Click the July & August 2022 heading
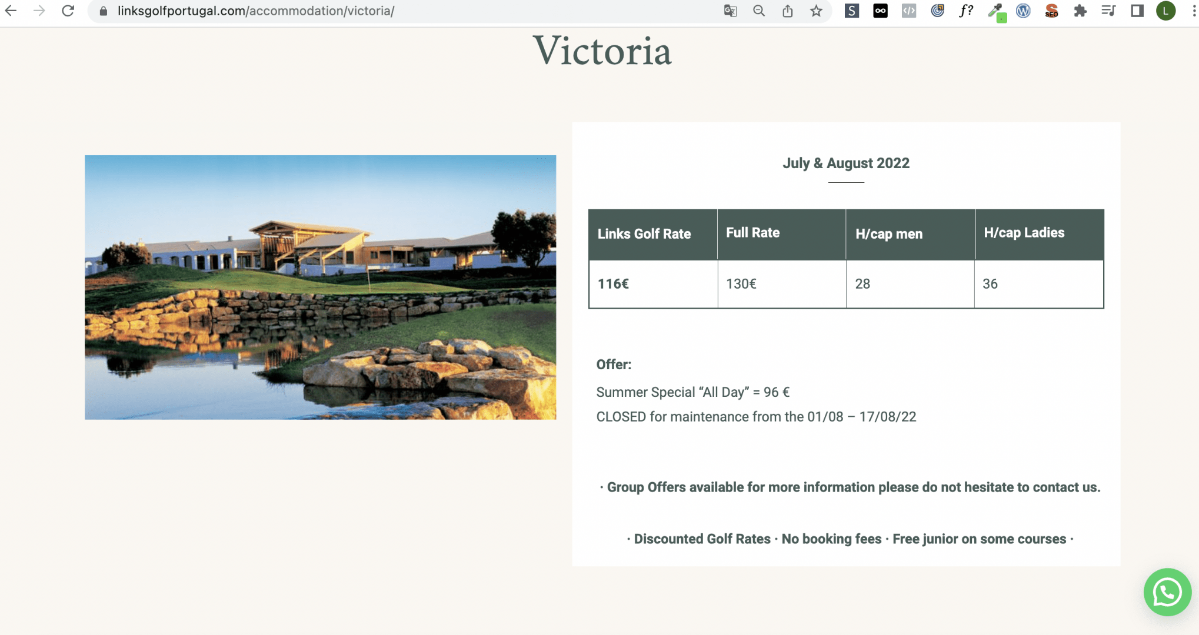The width and height of the screenshot is (1199, 635). (x=846, y=163)
